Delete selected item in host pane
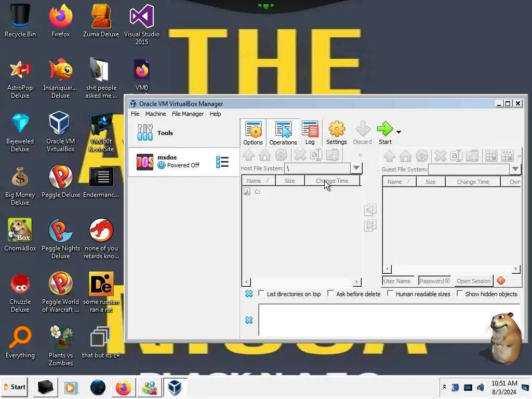 (x=300, y=155)
